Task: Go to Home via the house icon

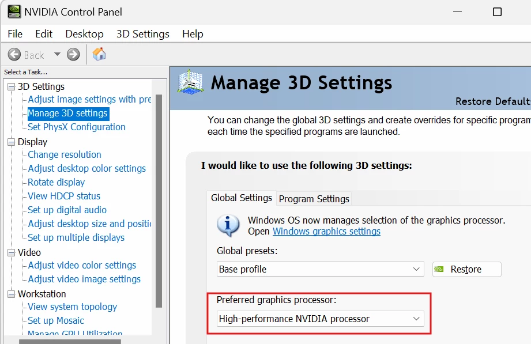Action: [99, 54]
